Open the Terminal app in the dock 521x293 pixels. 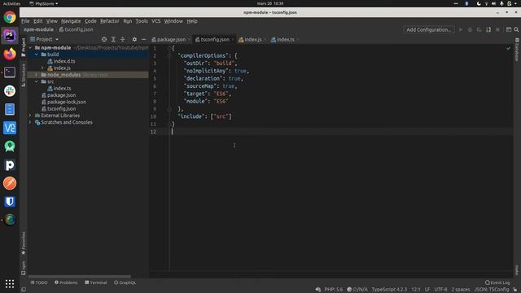tap(10, 72)
